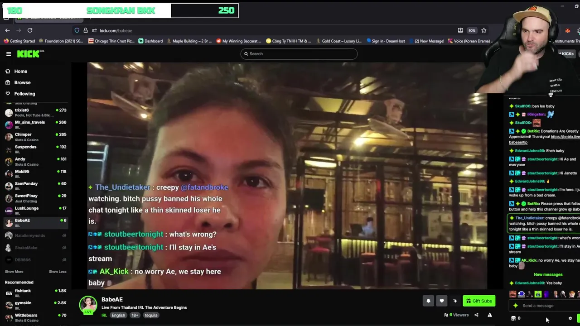Click the AK_Kick username in chat panel

pos(529,261)
